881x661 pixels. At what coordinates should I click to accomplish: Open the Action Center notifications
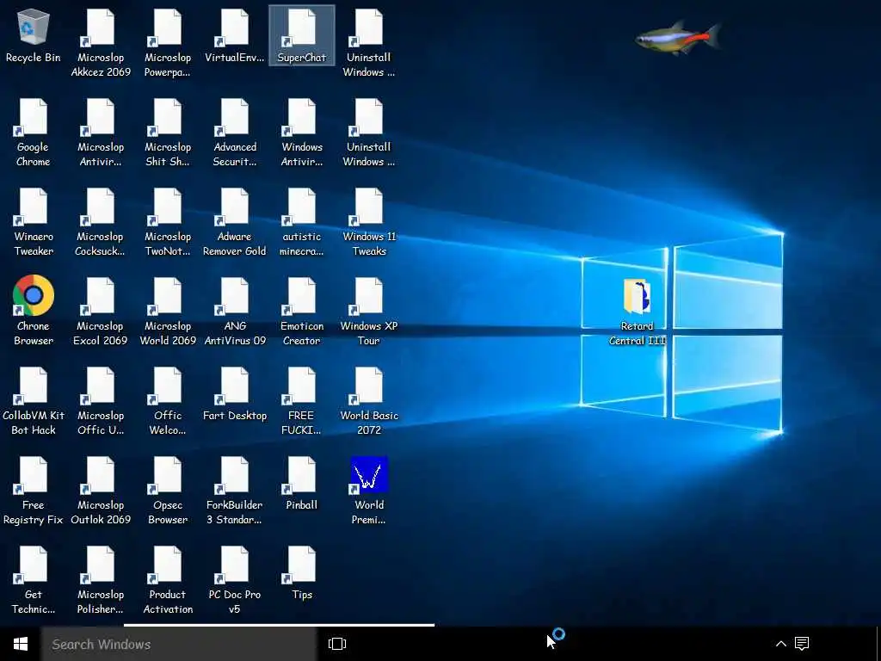click(x=802, y=644)
